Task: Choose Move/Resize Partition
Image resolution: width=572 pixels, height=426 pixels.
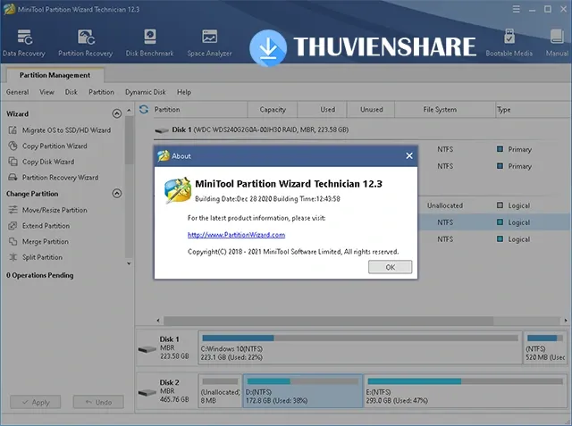Action: coord(47,210)
